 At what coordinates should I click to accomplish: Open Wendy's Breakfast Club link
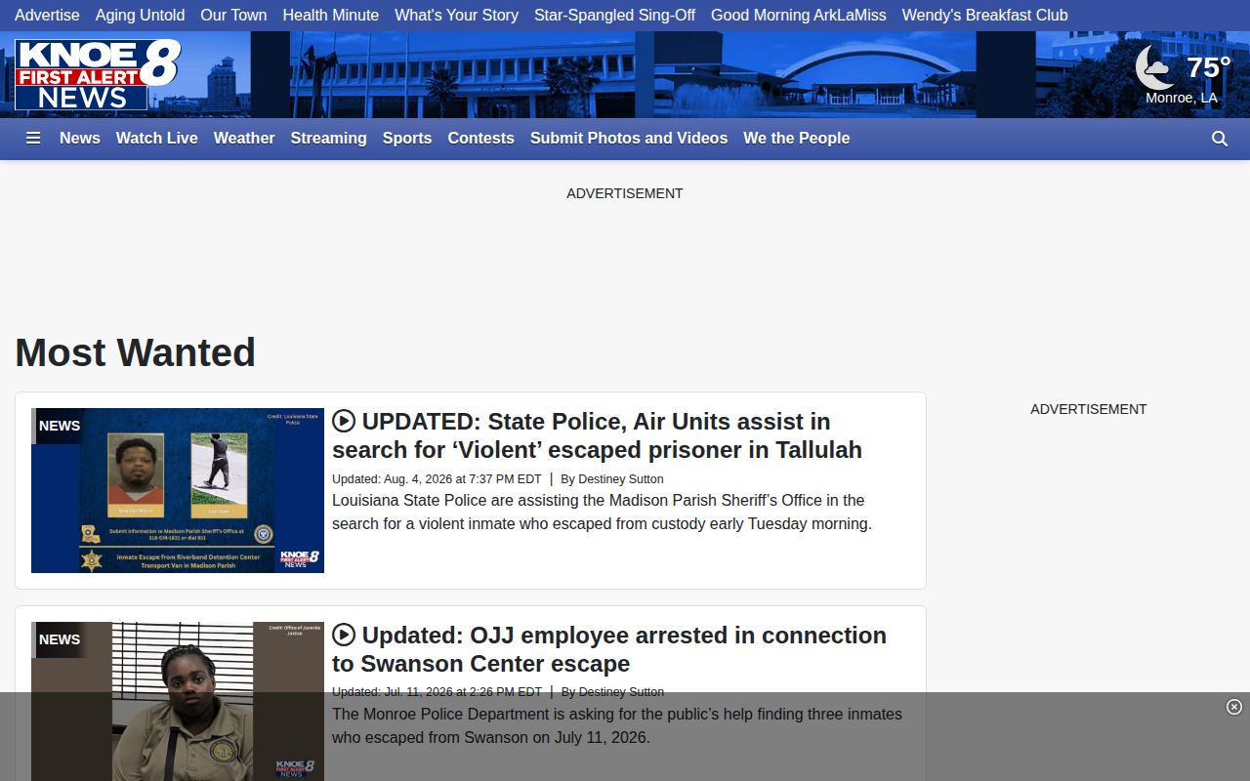click(985, 16)
